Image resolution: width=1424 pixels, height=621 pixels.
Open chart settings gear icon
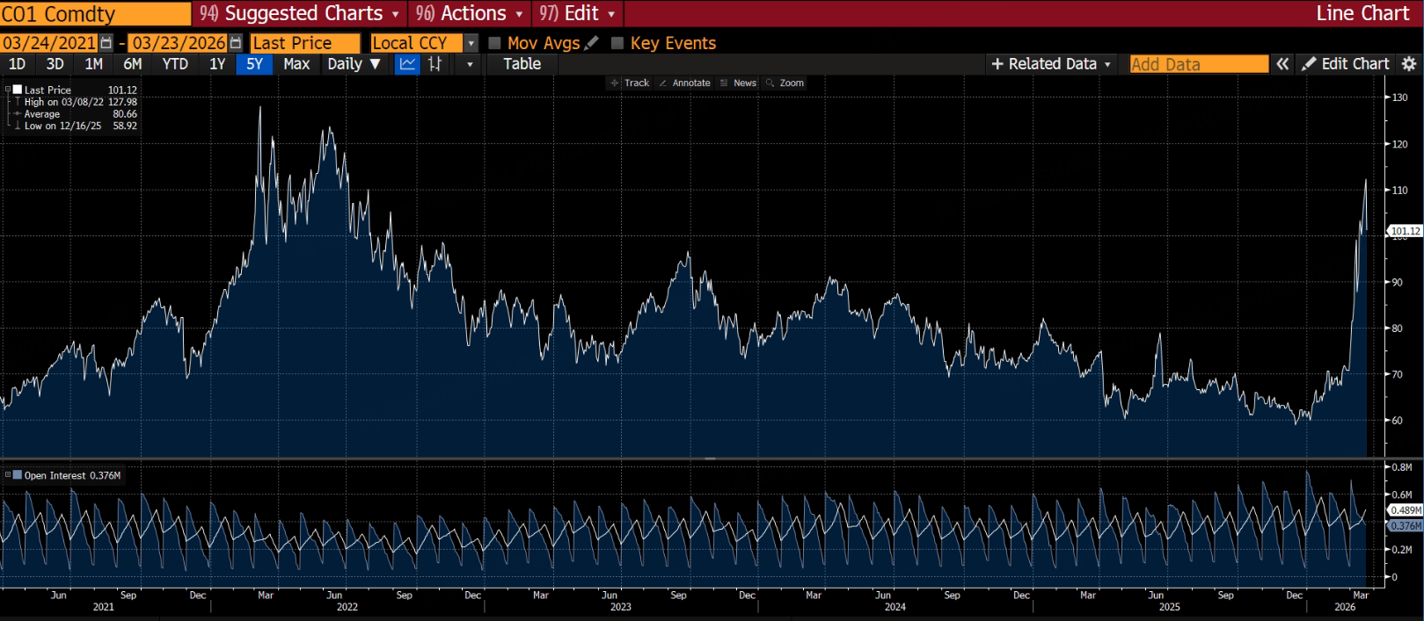point(1409,64)
